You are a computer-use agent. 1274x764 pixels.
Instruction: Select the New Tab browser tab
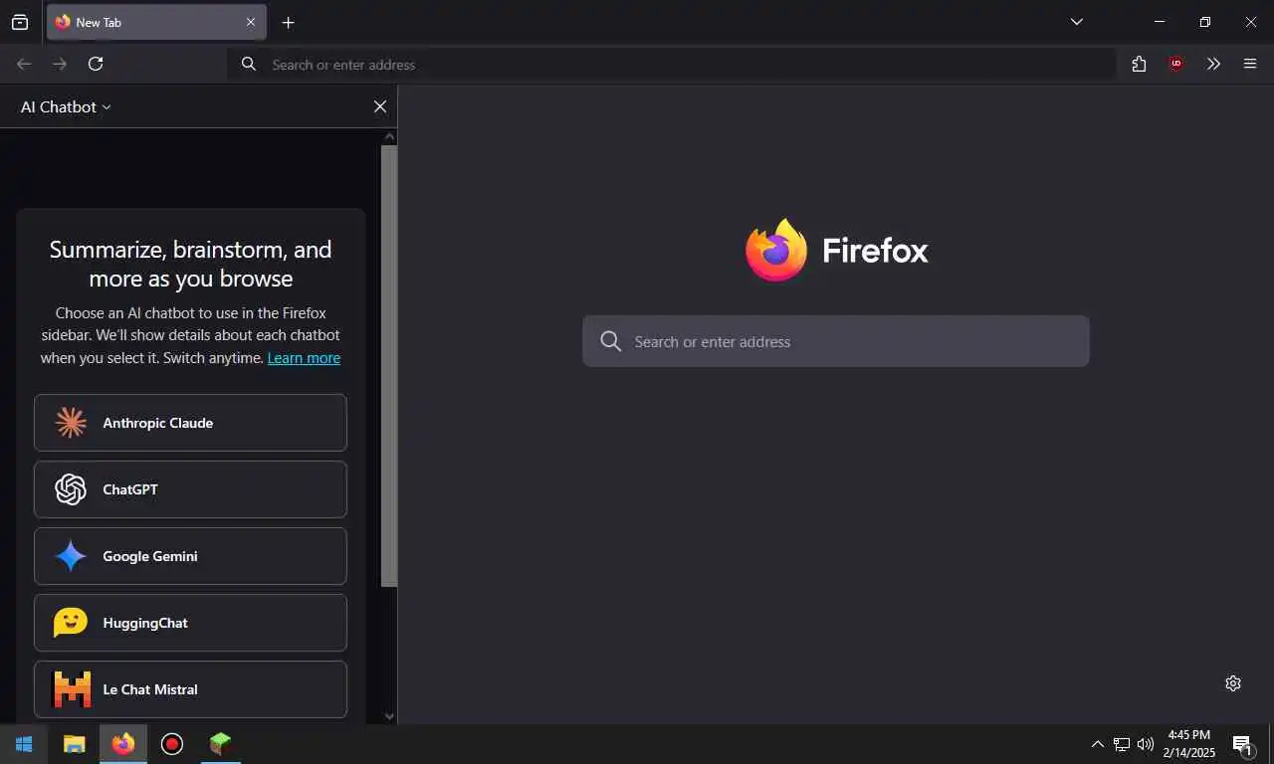point(156,22)
